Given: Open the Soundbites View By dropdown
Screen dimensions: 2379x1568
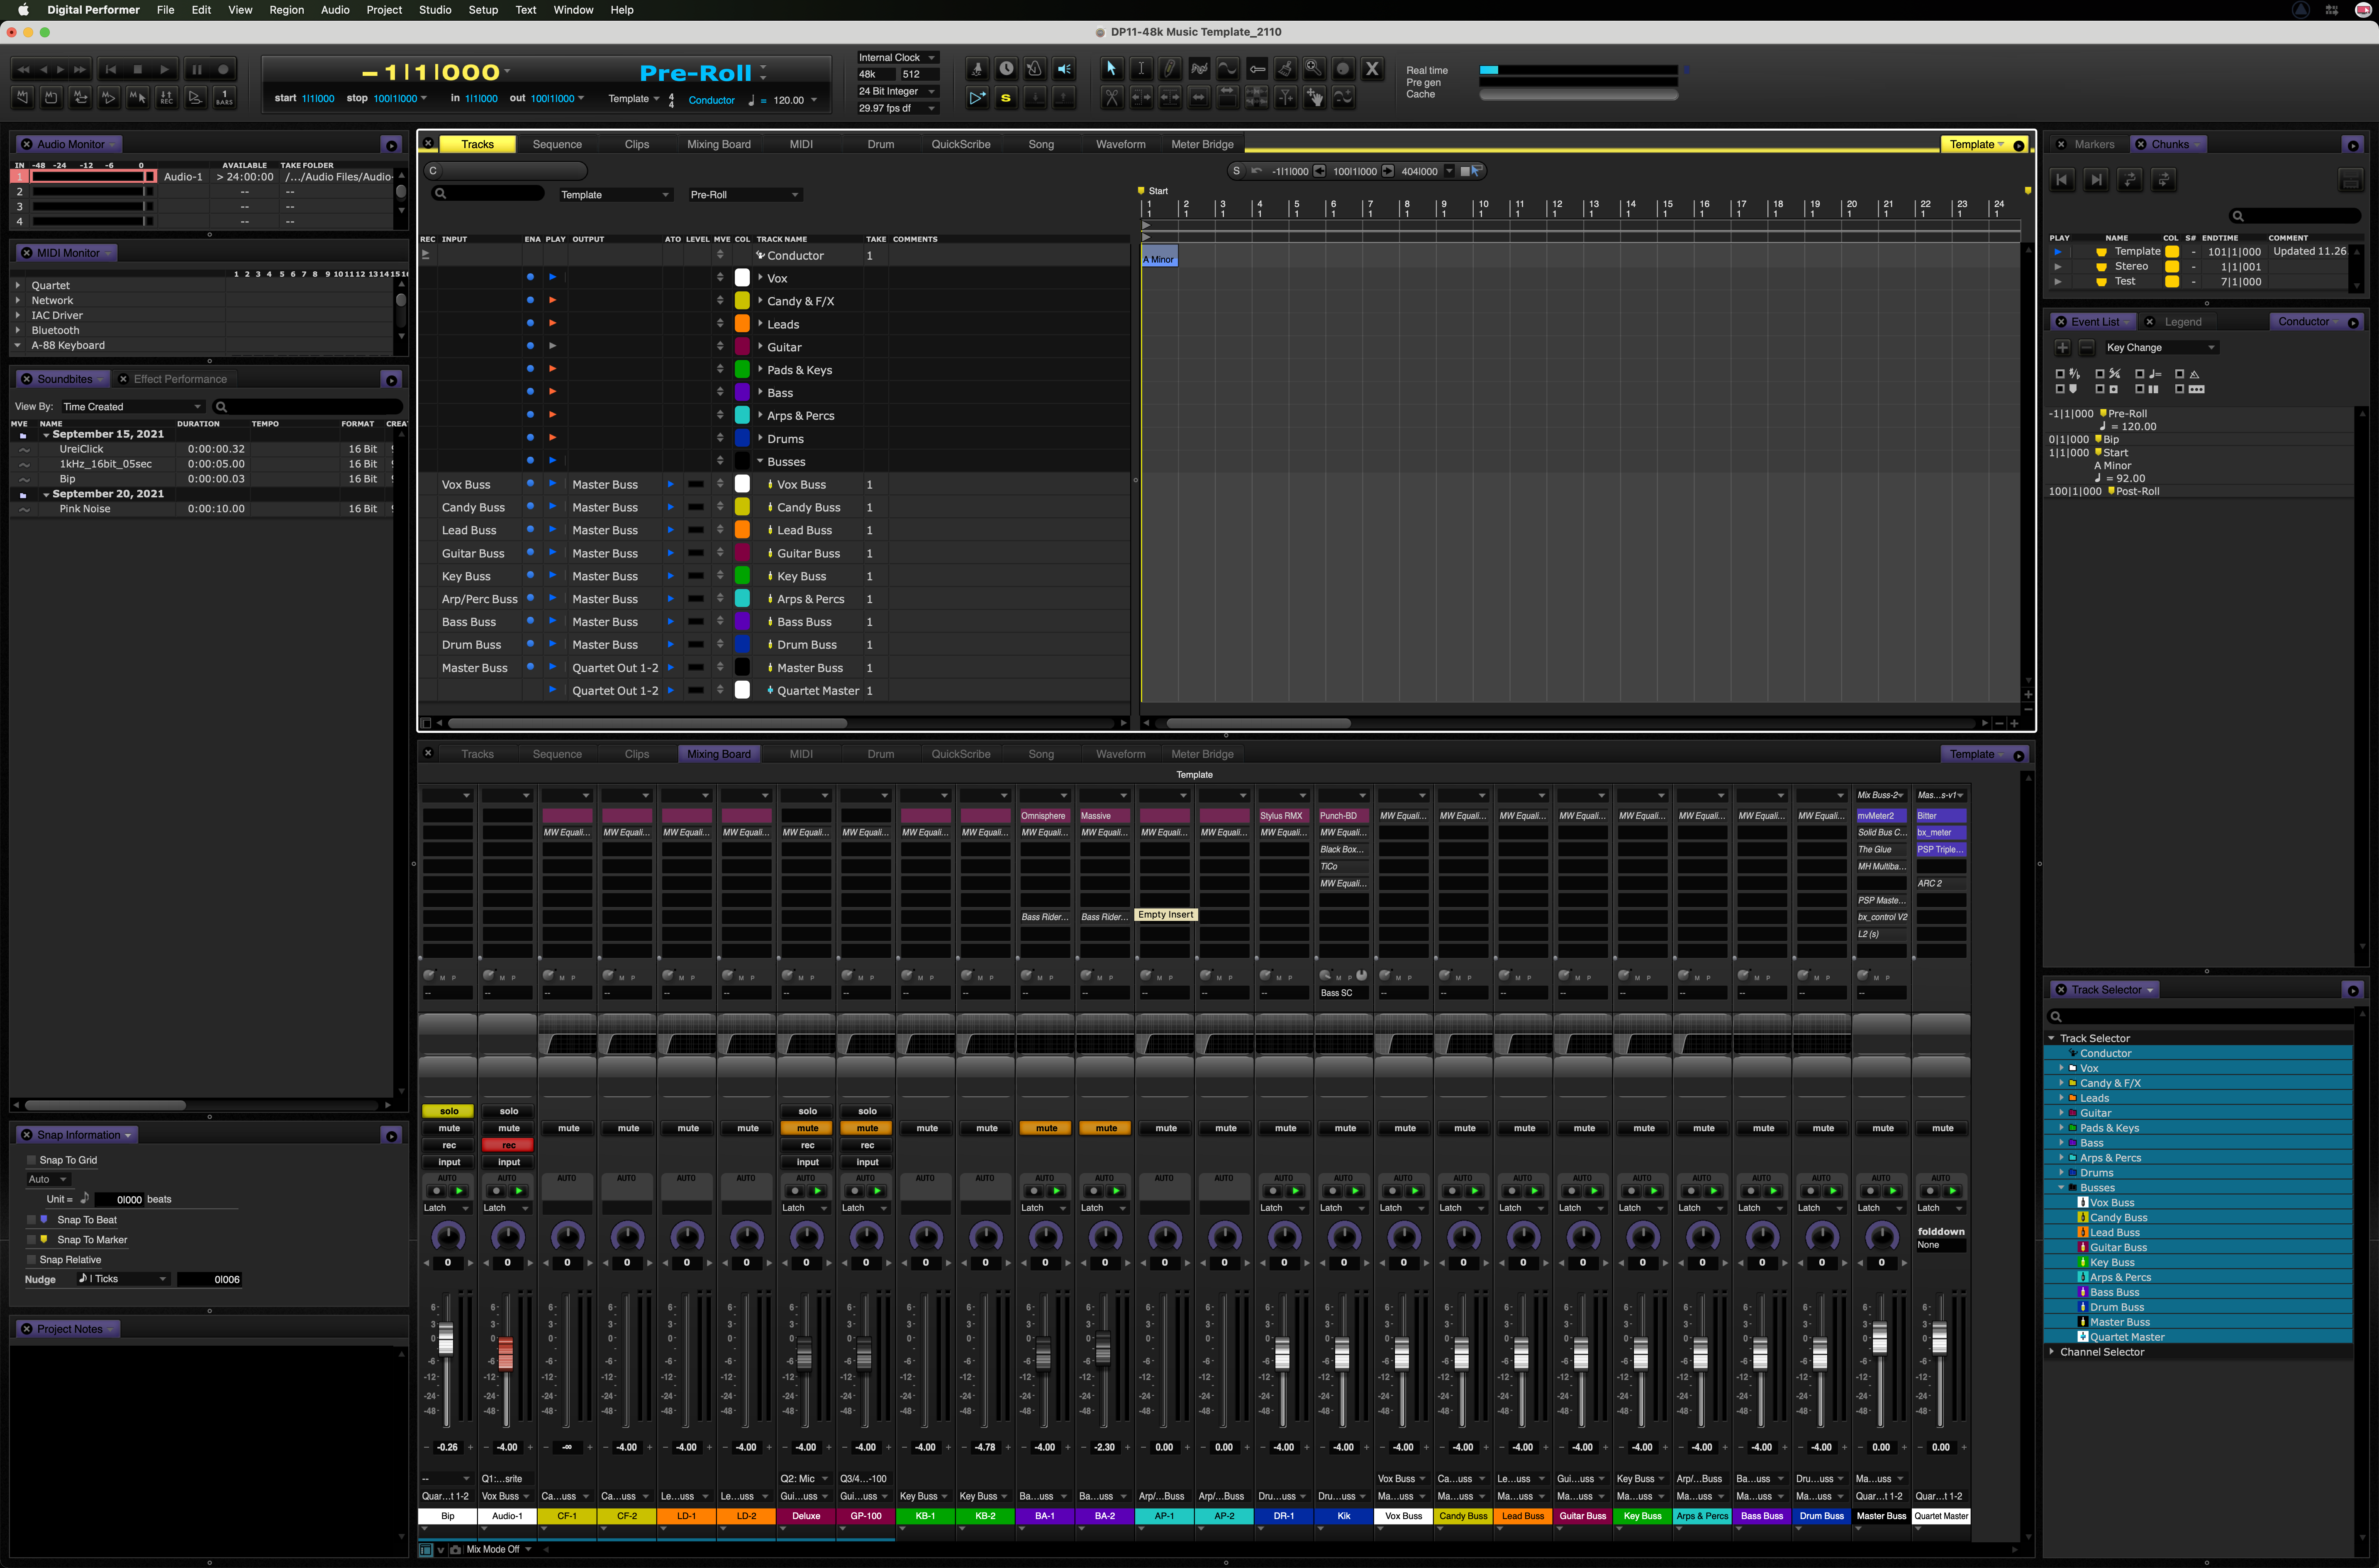Looking at the screenshot, I should coord(132,406).
